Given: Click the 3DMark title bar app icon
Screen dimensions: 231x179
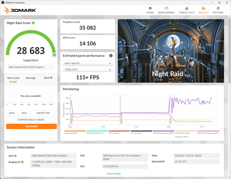Looking at the screenshot, I should [3, 3].
